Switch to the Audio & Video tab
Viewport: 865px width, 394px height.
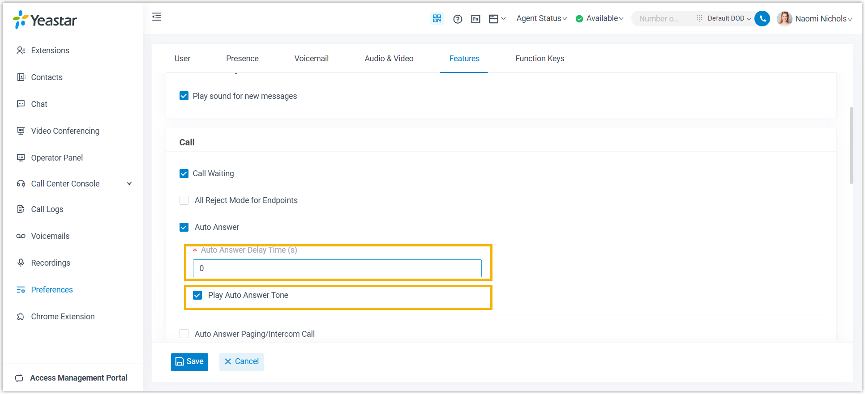pos(389,59)
